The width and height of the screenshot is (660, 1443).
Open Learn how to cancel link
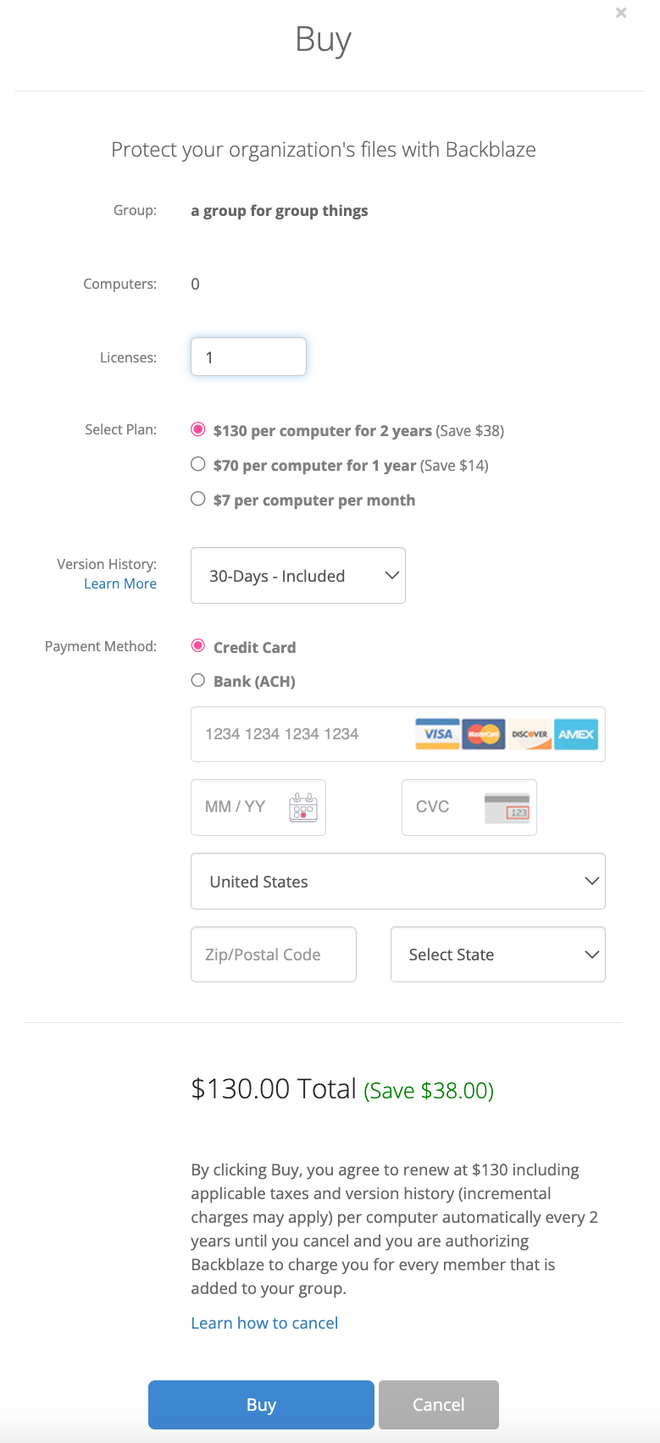coord(264,1323)
